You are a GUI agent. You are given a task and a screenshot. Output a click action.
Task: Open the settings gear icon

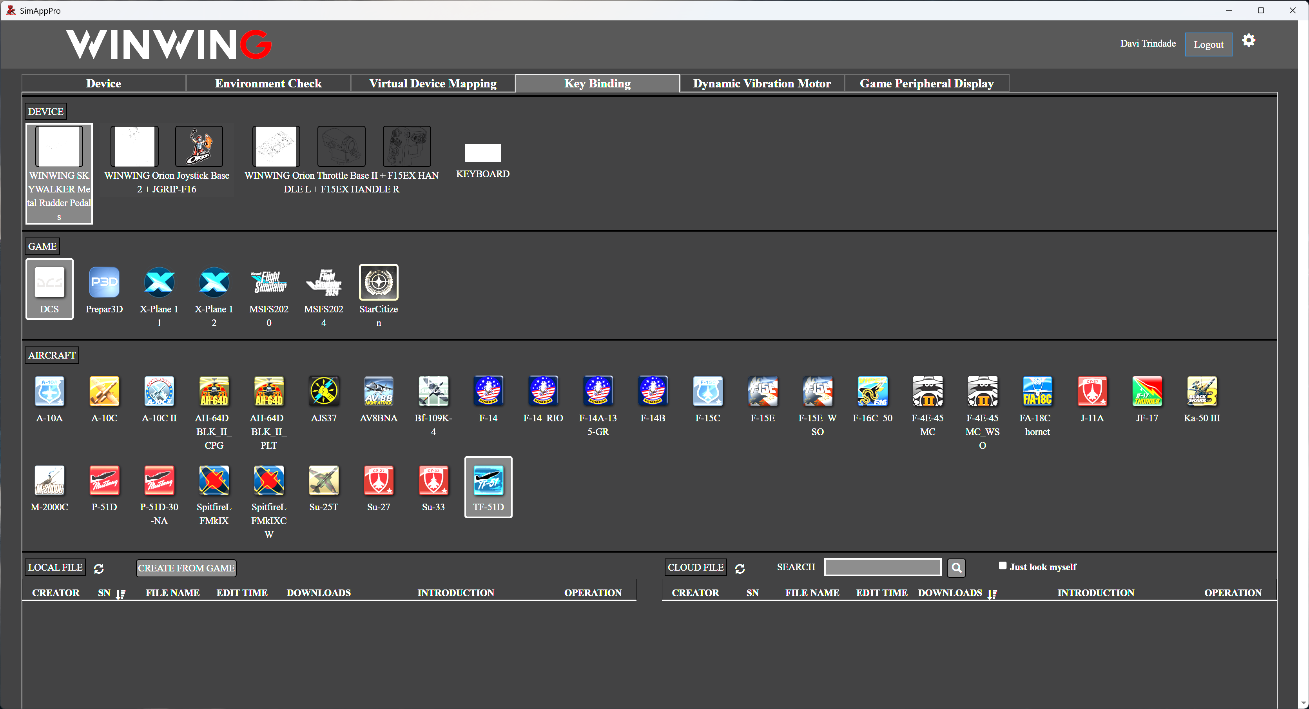(1249, 40)
